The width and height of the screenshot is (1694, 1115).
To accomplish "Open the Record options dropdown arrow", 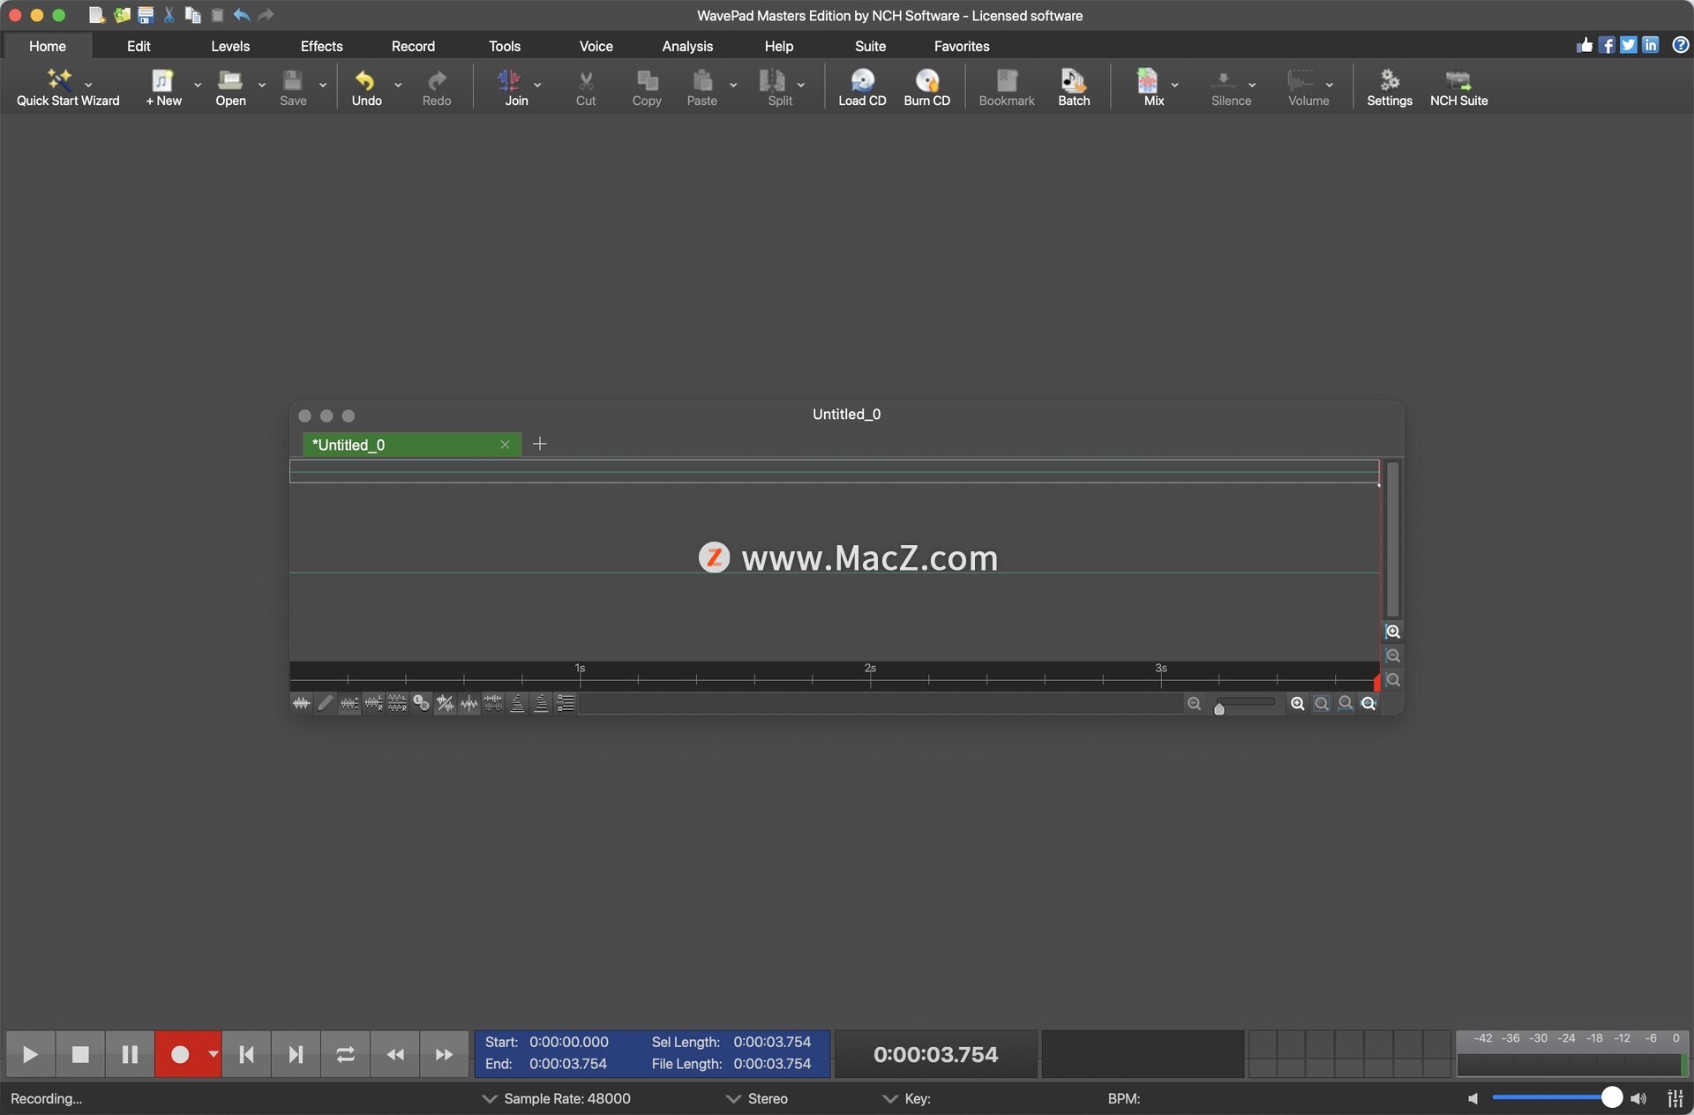I will 213,1054.
